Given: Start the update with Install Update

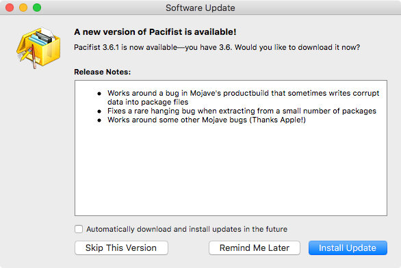Looking at the screenshot, I should pos(348,247).
